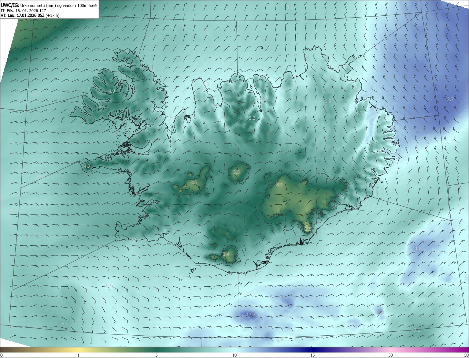Click the 6.7 value in east Iceland
Viewport: 469px width, 358px height.
tap(359, 113)
